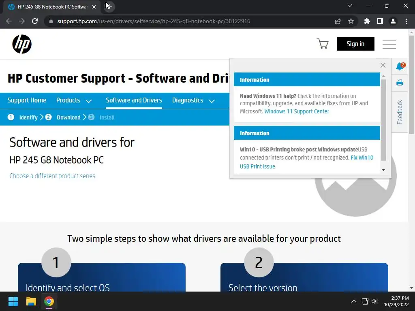Click the address bar URL
415x311 pixels.
[x=154, y=21]
